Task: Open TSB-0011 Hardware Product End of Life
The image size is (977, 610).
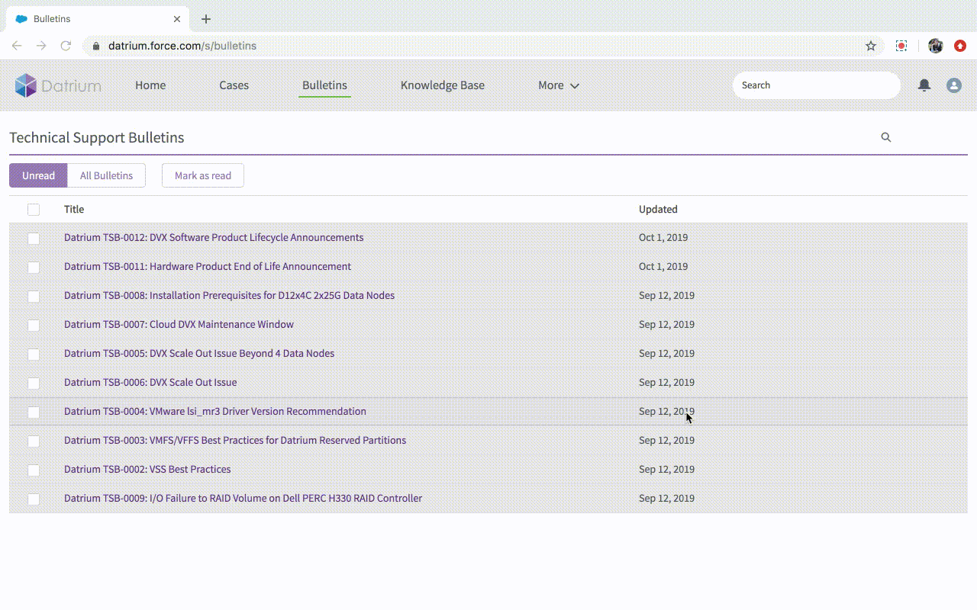Action: tap(208, 266)
